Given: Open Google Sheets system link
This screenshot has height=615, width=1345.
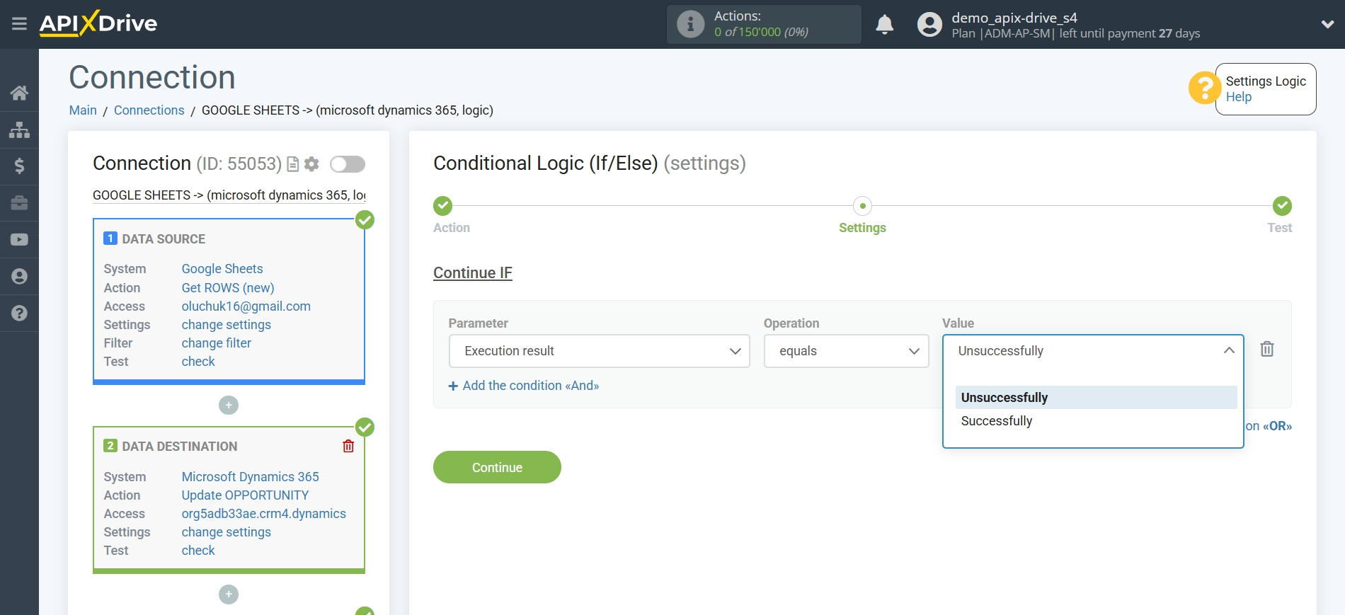Looking at the screenshot, I should pyautogui.click(x=222, y=269).
